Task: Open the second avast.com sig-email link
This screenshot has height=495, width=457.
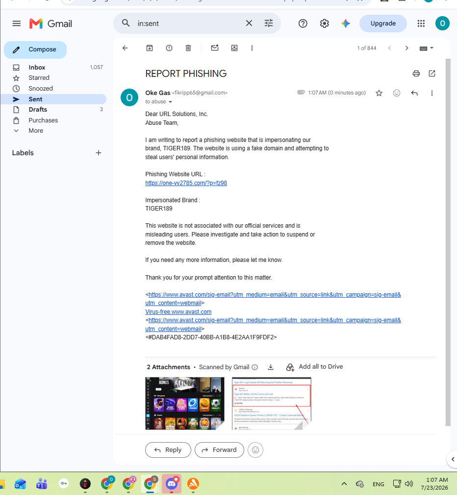Action: [273, 325]
